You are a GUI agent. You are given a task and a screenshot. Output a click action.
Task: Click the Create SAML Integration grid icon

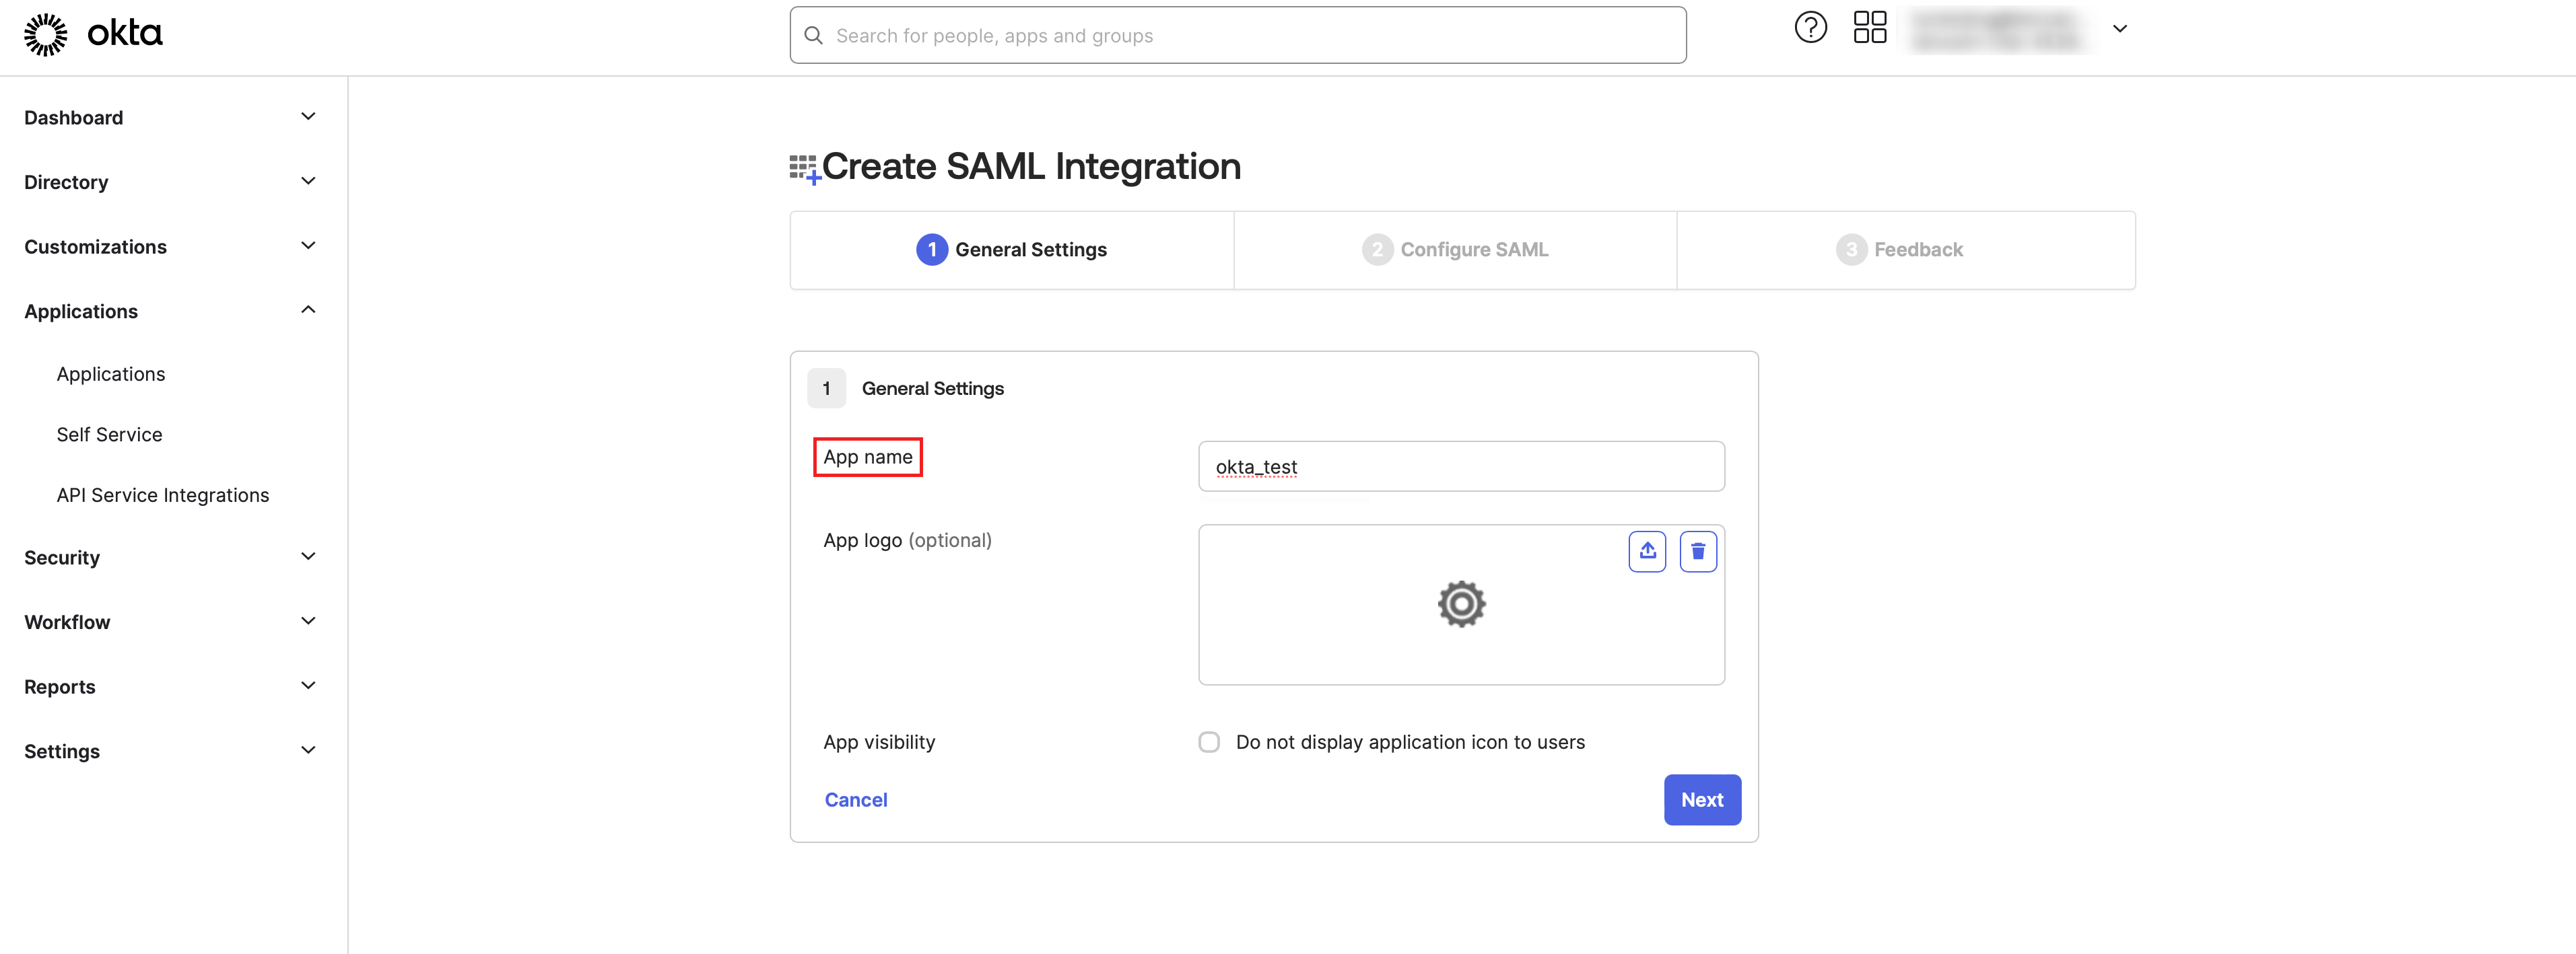pos(804,169)
